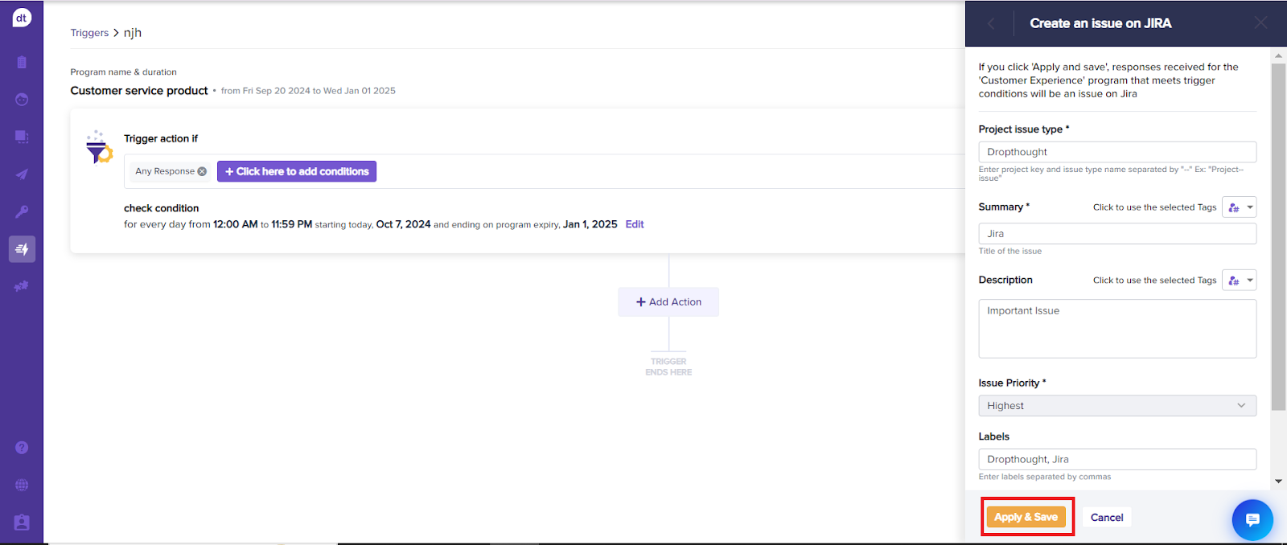Click the JIRA panel scrollbar down arrow
This screenshot has height=545, width=1287.
point(1278,481)
